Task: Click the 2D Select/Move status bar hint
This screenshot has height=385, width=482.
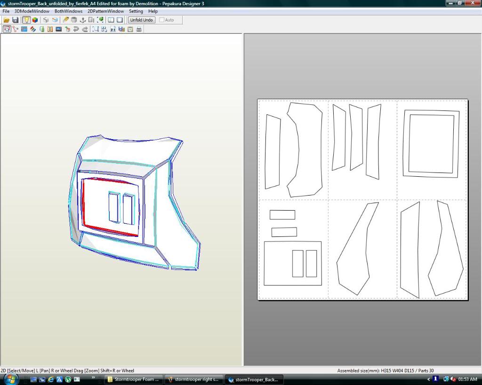Action: 67,370
